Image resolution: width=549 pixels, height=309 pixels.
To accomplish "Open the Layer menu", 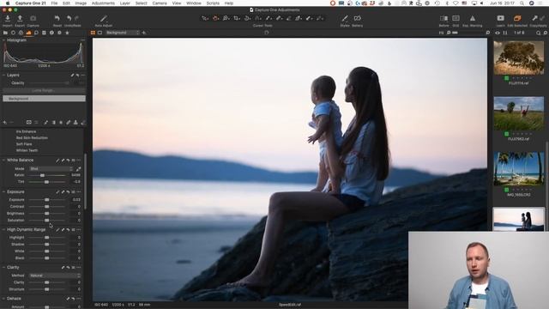I will pos(125,3).
